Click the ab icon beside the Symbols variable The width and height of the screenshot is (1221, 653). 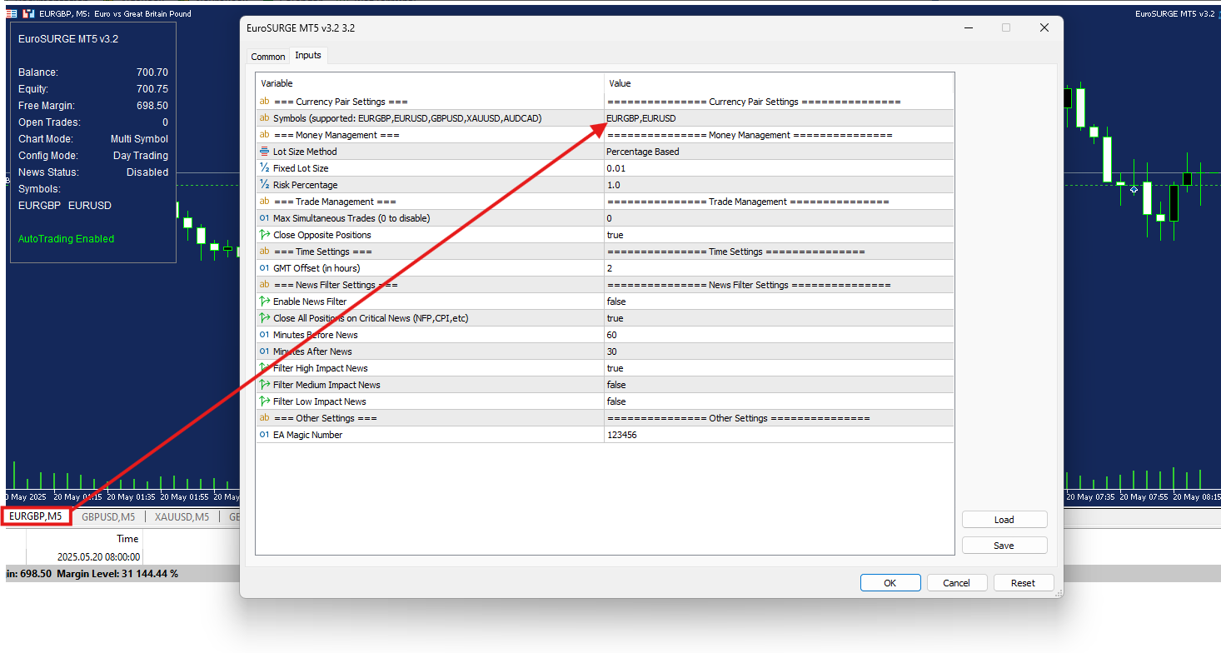pos(265,118)
